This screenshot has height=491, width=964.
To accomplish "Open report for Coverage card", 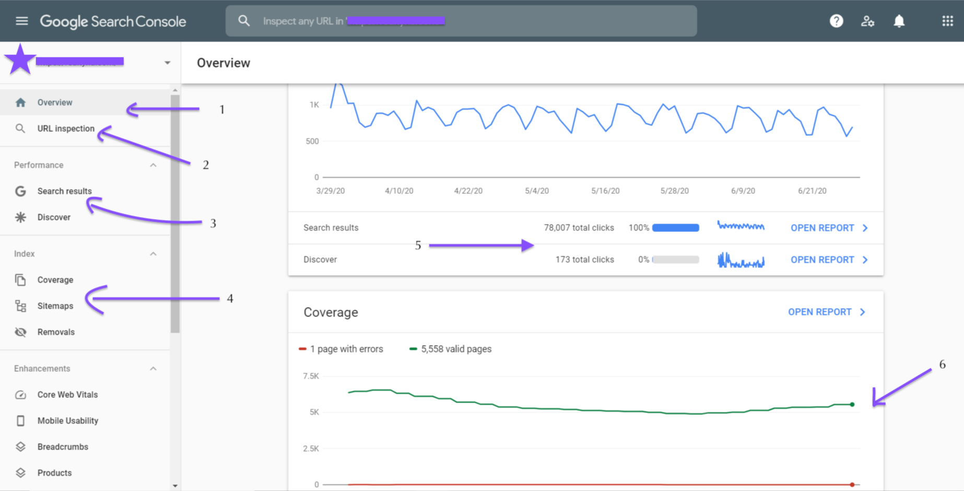I will click(x=827, y=312).
